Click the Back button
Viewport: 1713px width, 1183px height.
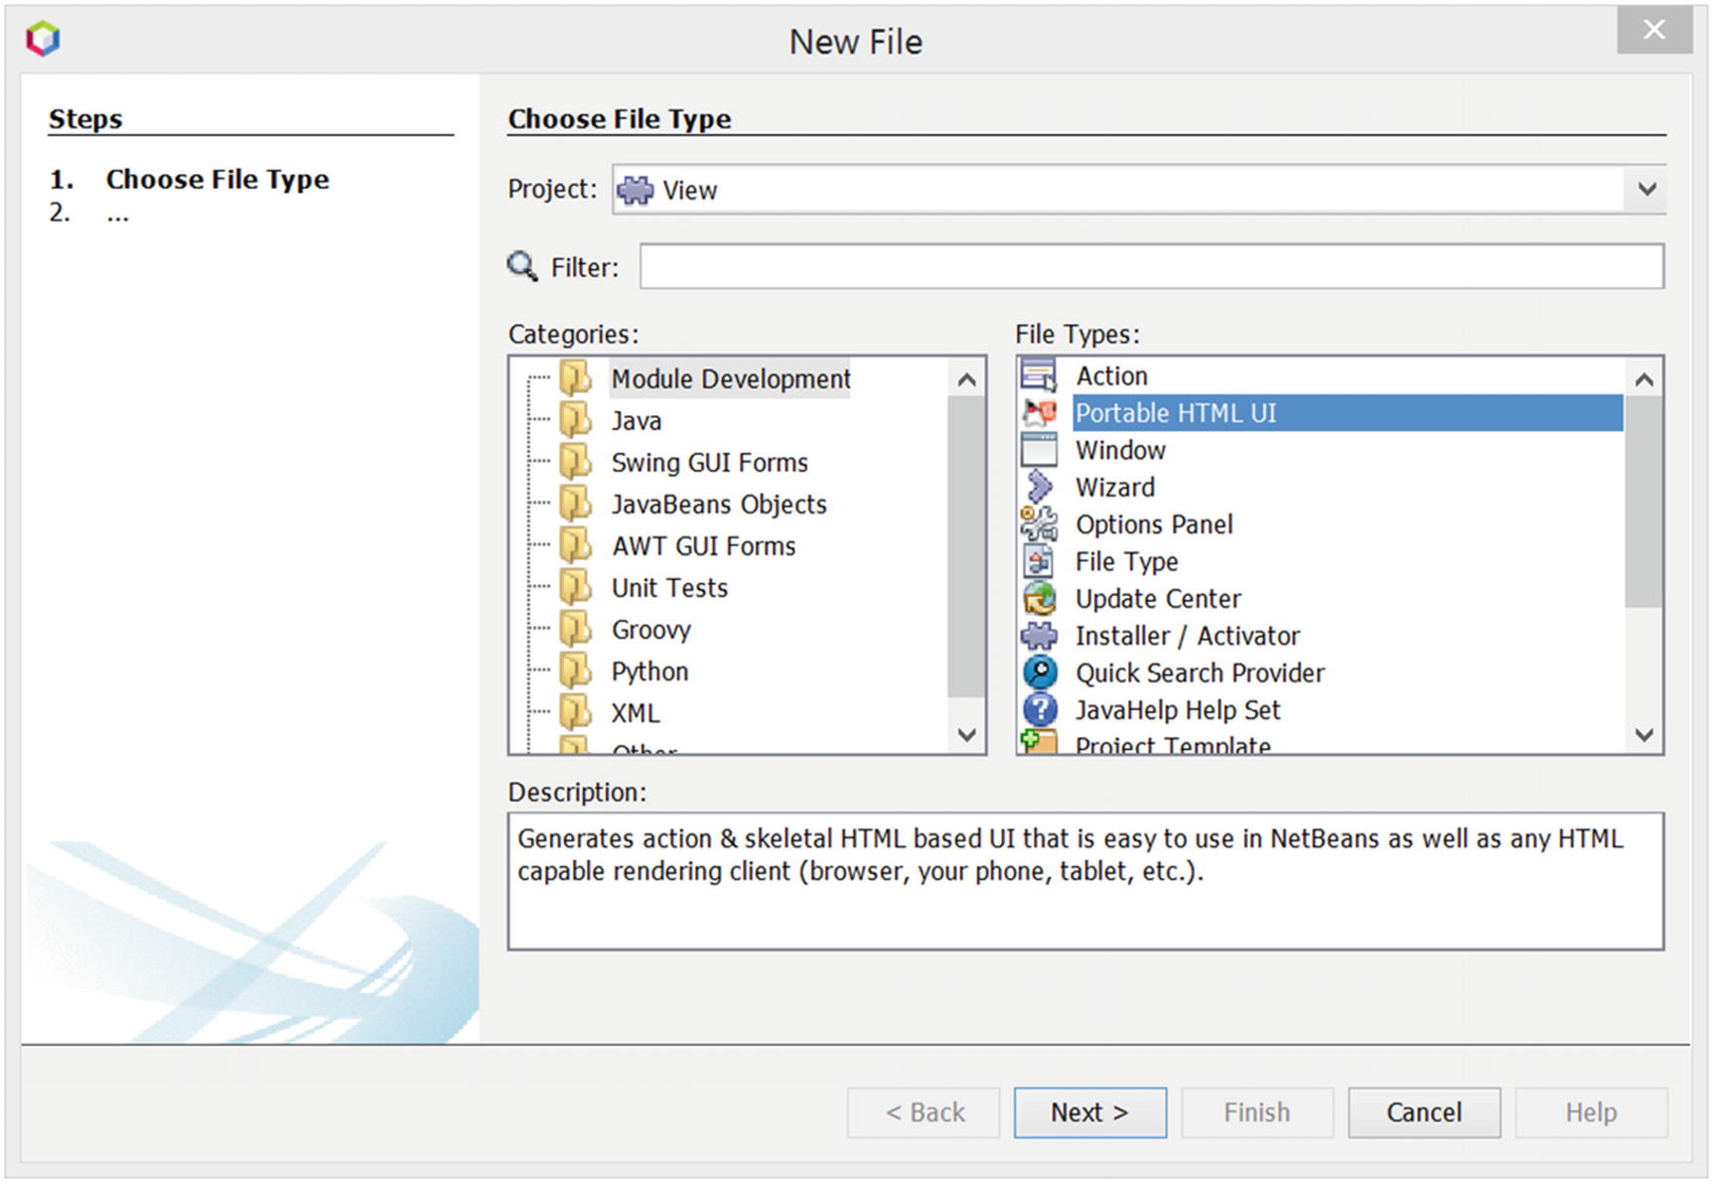point(924,1112)
